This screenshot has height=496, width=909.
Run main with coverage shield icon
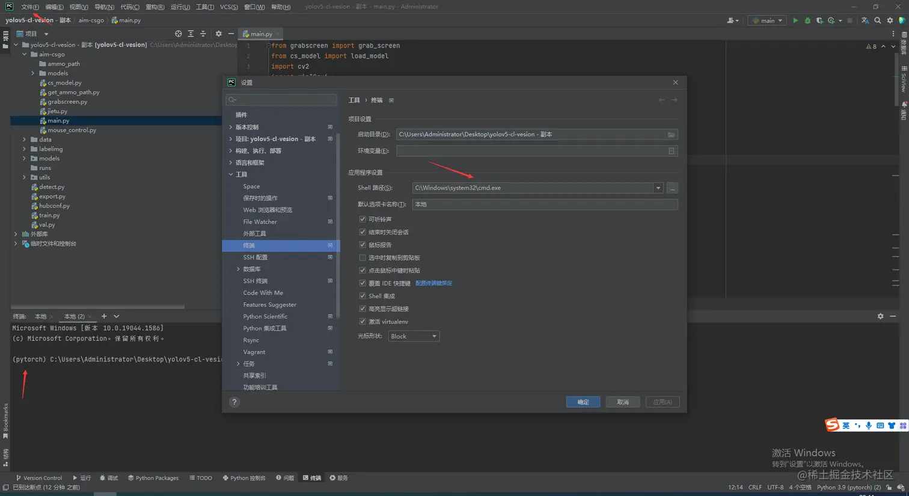pyautogui.click(x=819, y=20)
